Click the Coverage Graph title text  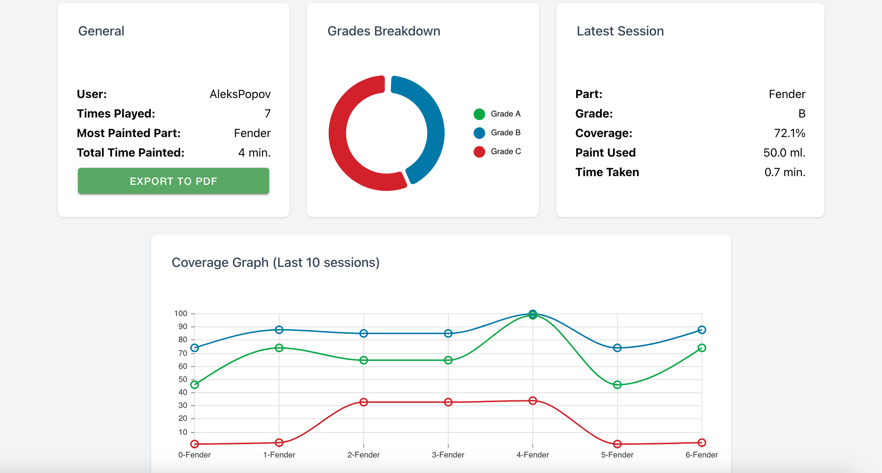pos(275,263)
